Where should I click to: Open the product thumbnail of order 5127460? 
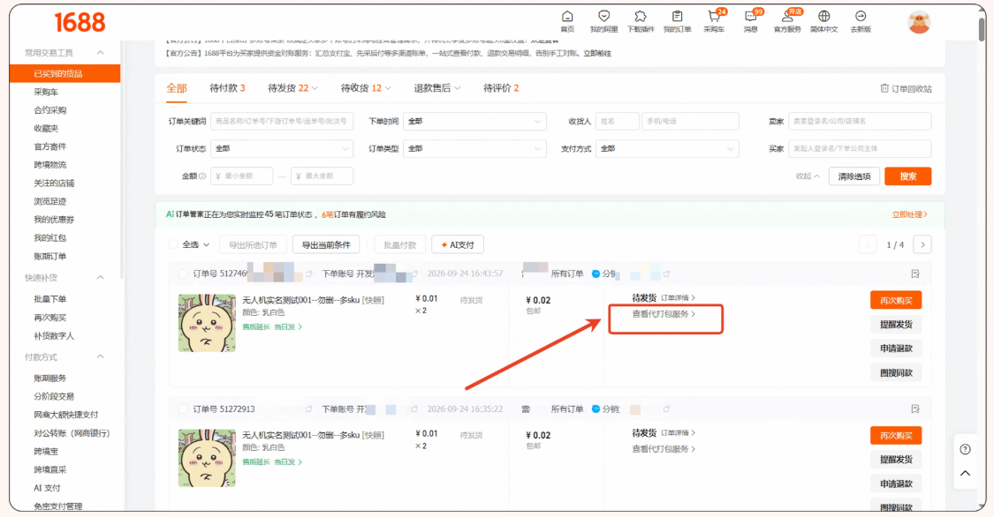[x=208, y=323]
